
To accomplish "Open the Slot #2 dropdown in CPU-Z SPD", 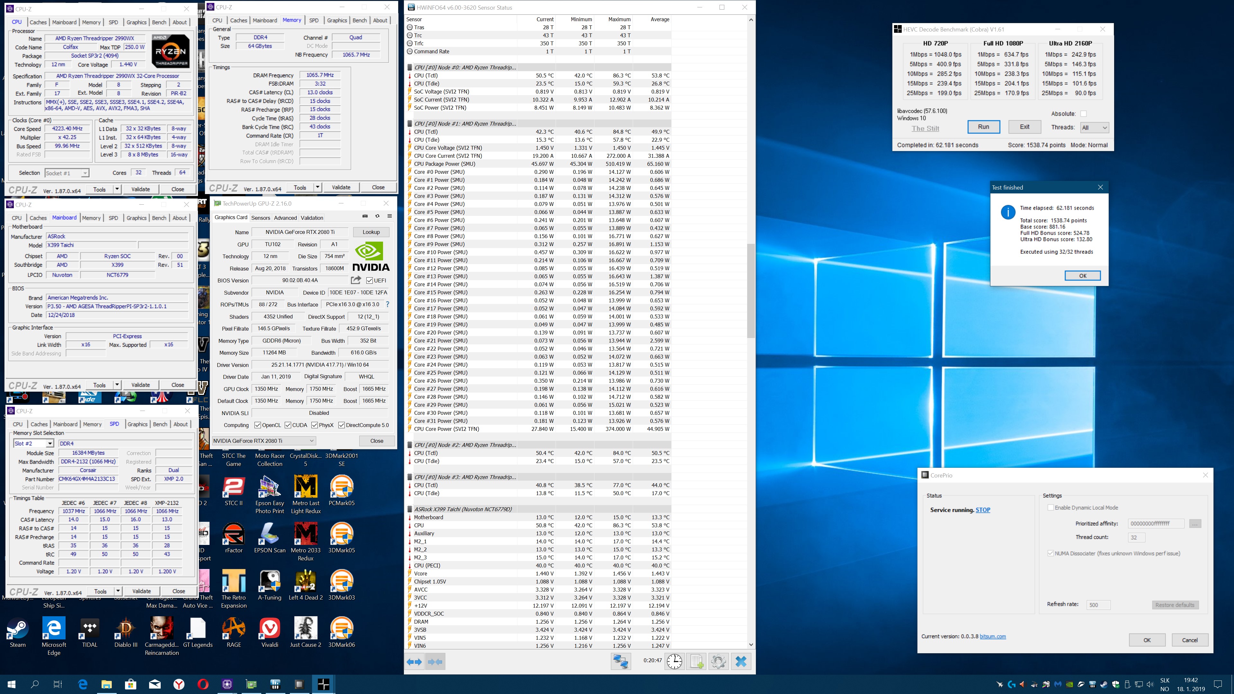I will (x=33, y=443).
